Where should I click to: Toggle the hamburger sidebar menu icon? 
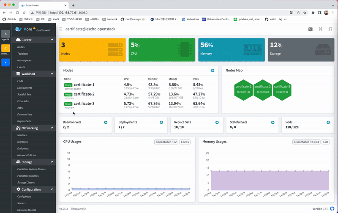[x=61, y=29]
